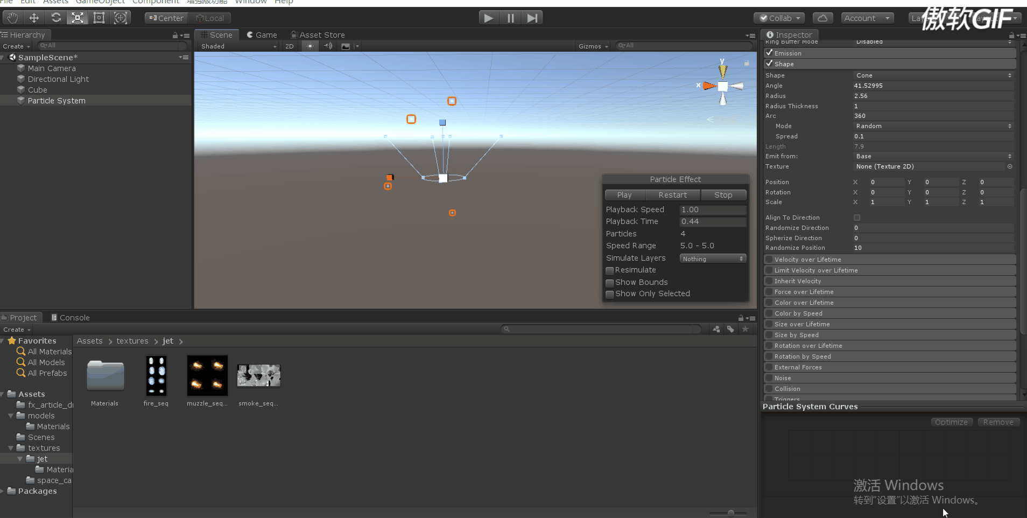Pick a texture with the Texture object selector
Viewport: 1027px width, 518px height.
coord(1010,166)
